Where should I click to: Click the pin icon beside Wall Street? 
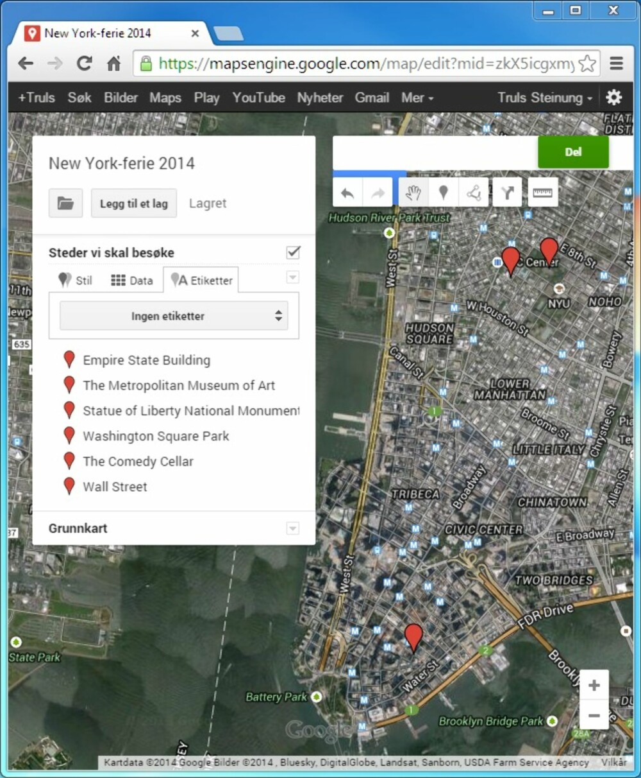69,487
